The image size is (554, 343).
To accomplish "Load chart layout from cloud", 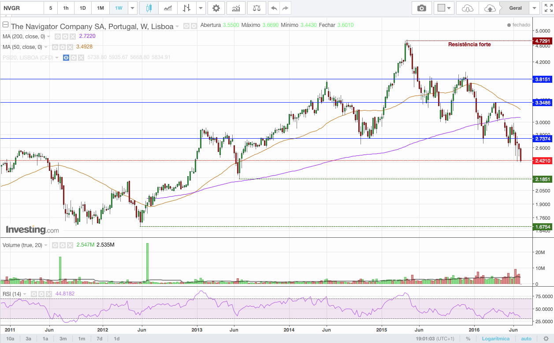I will pos(468,8).
